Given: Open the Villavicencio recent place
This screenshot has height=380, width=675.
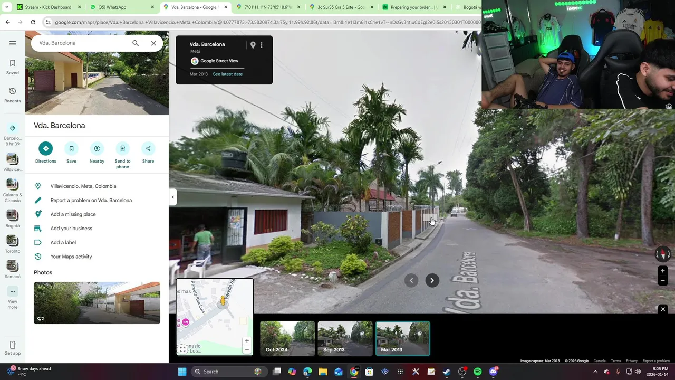Looking at the screenshot, I should pos(13,163).
